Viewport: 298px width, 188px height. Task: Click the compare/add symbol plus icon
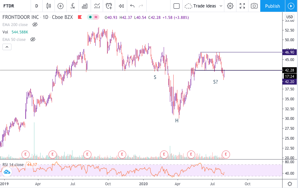coord(60,6)
